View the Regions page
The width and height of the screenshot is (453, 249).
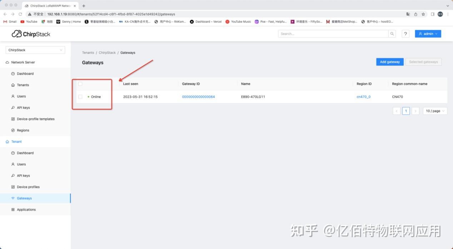[23, 130]
